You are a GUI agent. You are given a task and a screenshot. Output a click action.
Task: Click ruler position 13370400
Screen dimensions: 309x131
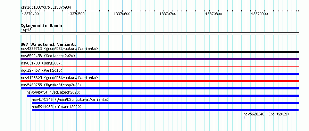tap(30, 14)
